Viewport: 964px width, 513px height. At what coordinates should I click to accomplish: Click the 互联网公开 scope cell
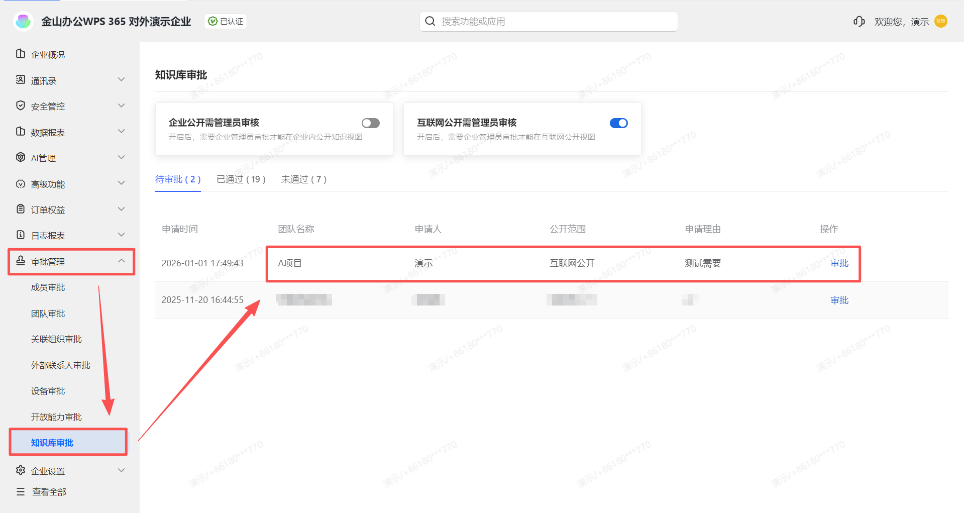click(x=572, y=263)
